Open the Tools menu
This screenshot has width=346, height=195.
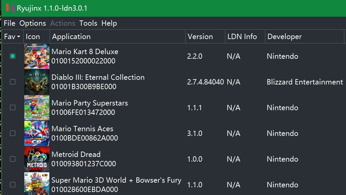(88, 23)
